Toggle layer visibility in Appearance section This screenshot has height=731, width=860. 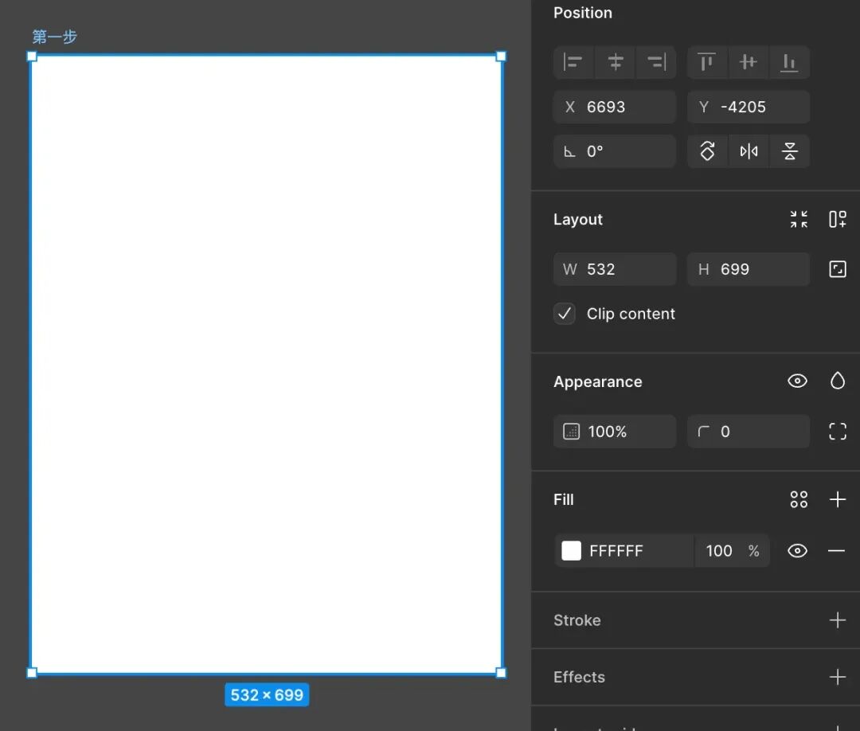pos(797,381)
